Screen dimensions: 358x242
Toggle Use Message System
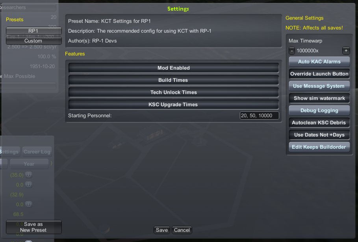click(319, 86)
